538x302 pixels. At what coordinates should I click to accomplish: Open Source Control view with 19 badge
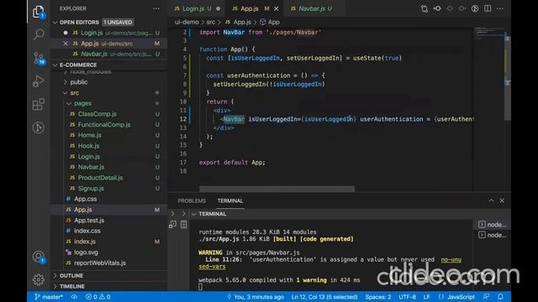[39, 58]
